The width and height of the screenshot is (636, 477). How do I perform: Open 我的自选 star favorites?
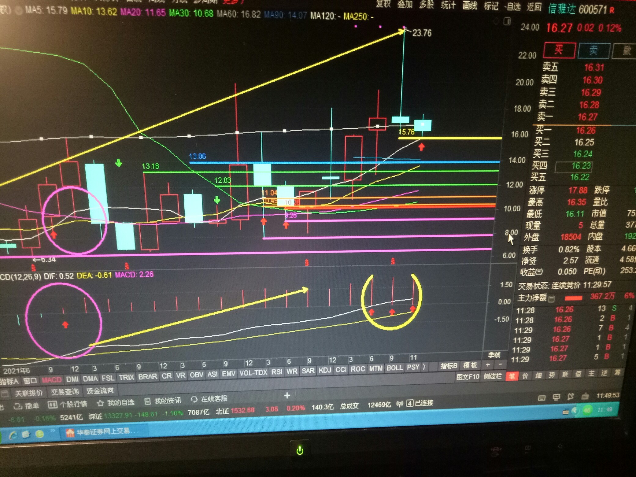[x=100, y=403]
